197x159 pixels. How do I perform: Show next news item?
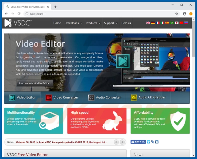tap(122, 142)
